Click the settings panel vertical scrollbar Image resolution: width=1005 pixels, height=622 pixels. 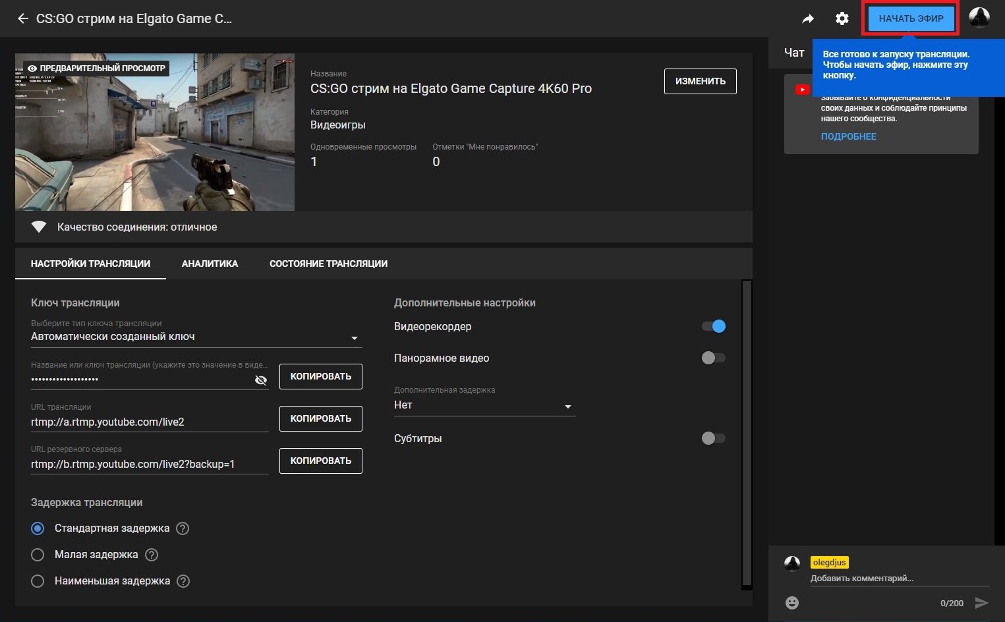pos(747,434)
